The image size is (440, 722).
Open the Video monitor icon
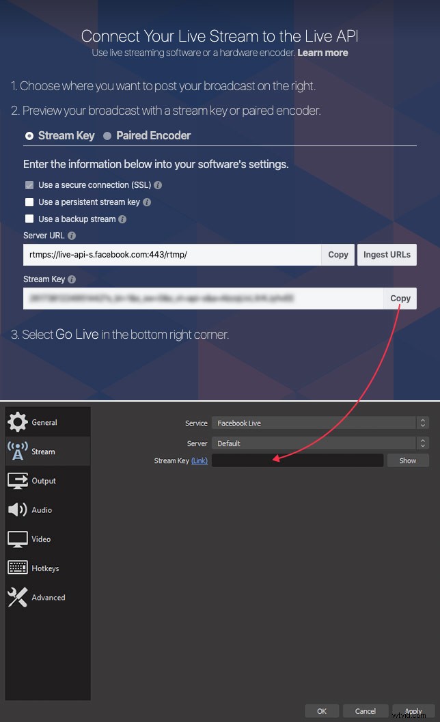18,539
